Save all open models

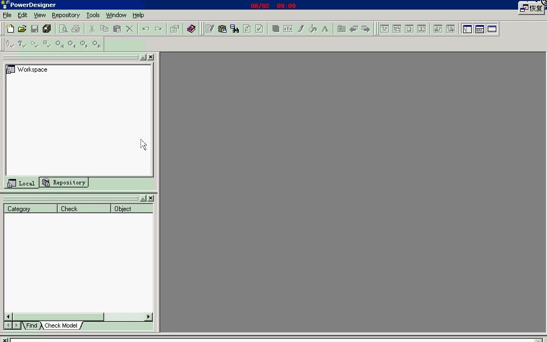click(x=47, y=28)
